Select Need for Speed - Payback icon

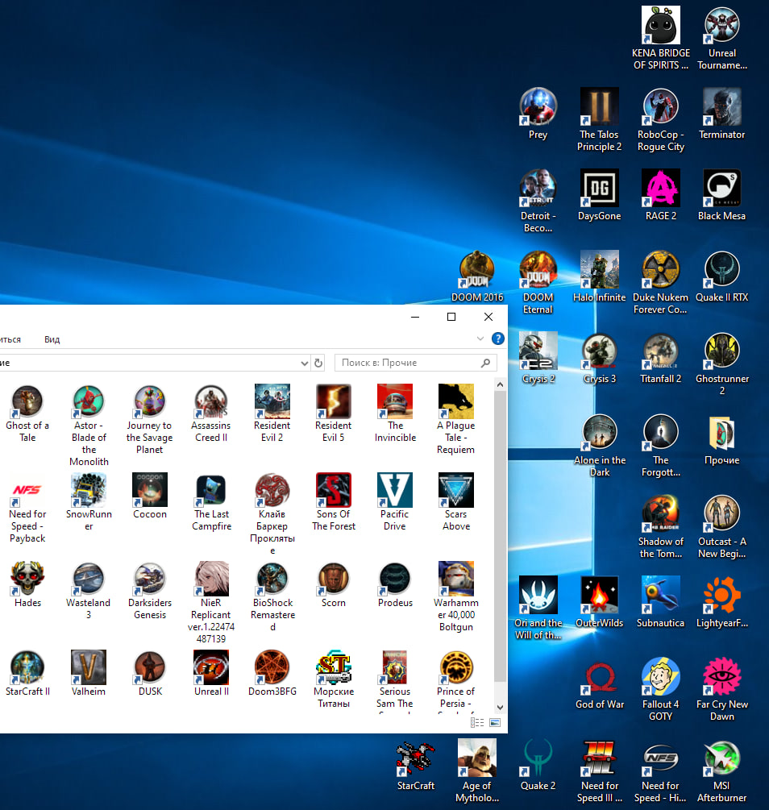pyautogui.click(x=27, y=490)
